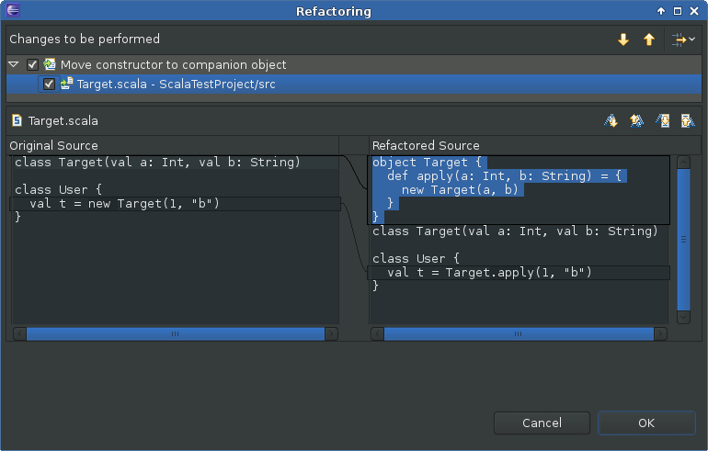Click first compare icon in Target.scala toolbar
708x451 pixels.
pos(611,120)
